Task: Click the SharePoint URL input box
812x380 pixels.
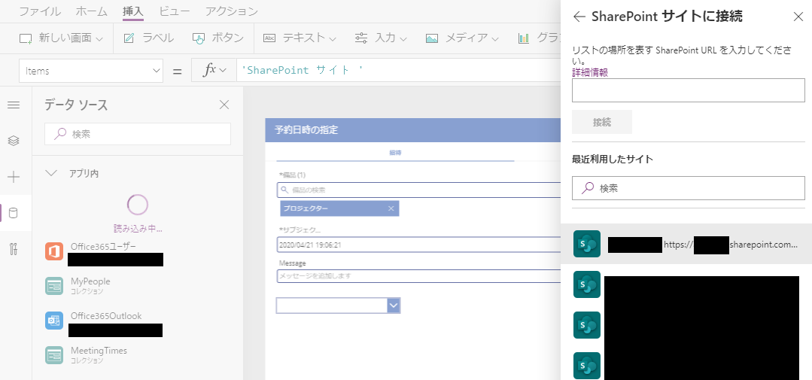Action: tap(689, 90)
